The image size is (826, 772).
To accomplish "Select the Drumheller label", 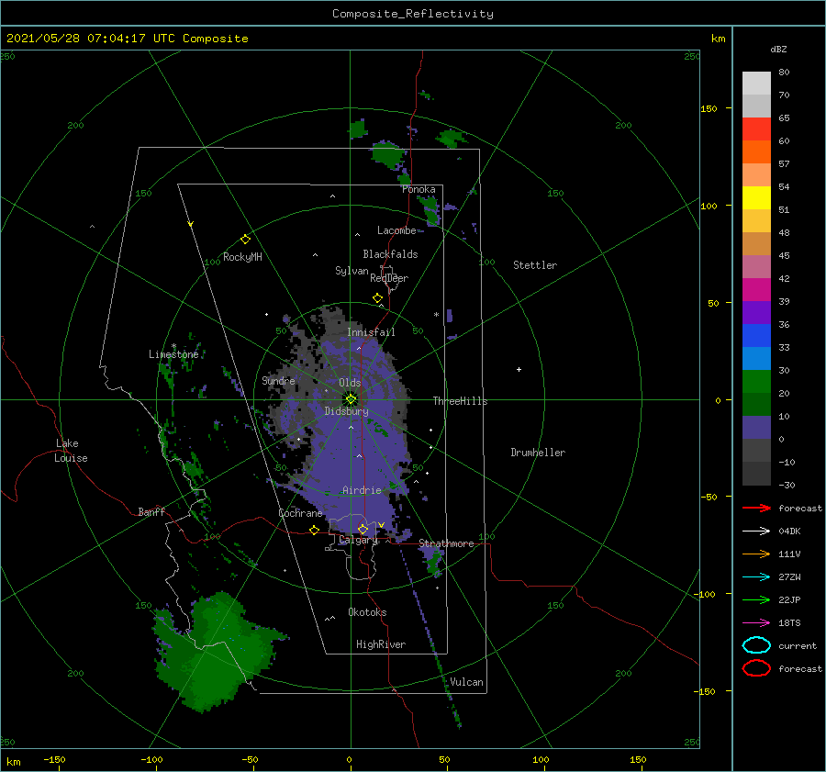I will (538, 453).
